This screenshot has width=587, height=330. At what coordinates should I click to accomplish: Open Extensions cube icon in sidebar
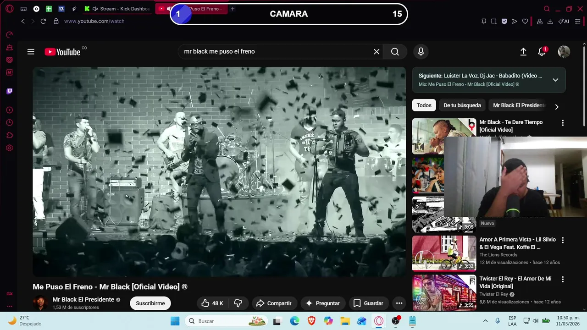point(9,135)
